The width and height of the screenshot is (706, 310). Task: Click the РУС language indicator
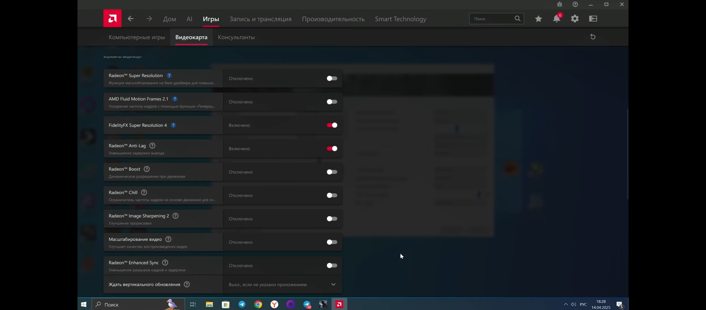583,304
